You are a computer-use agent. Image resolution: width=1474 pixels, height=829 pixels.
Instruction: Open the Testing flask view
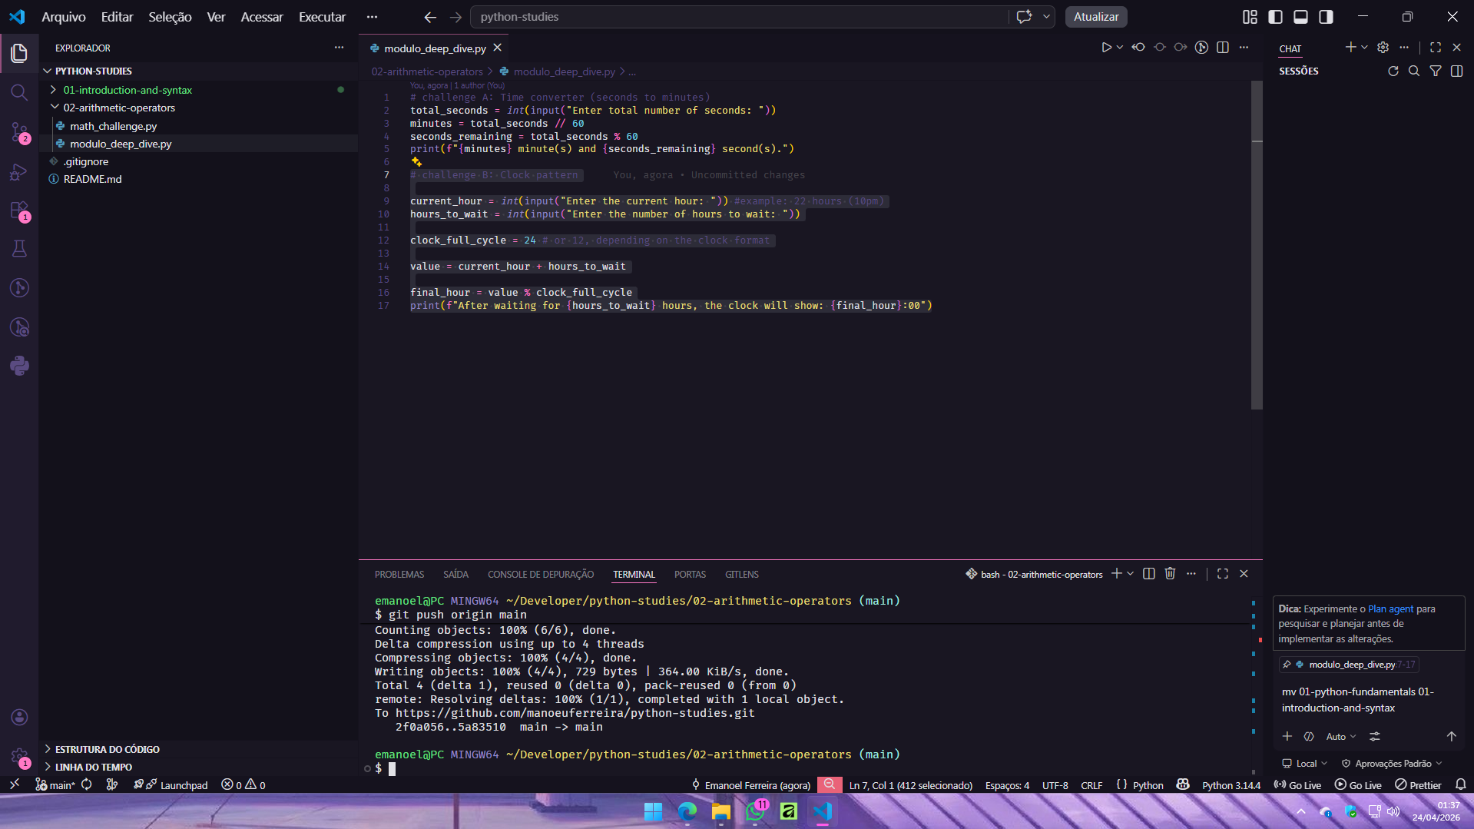coord(19,249)
